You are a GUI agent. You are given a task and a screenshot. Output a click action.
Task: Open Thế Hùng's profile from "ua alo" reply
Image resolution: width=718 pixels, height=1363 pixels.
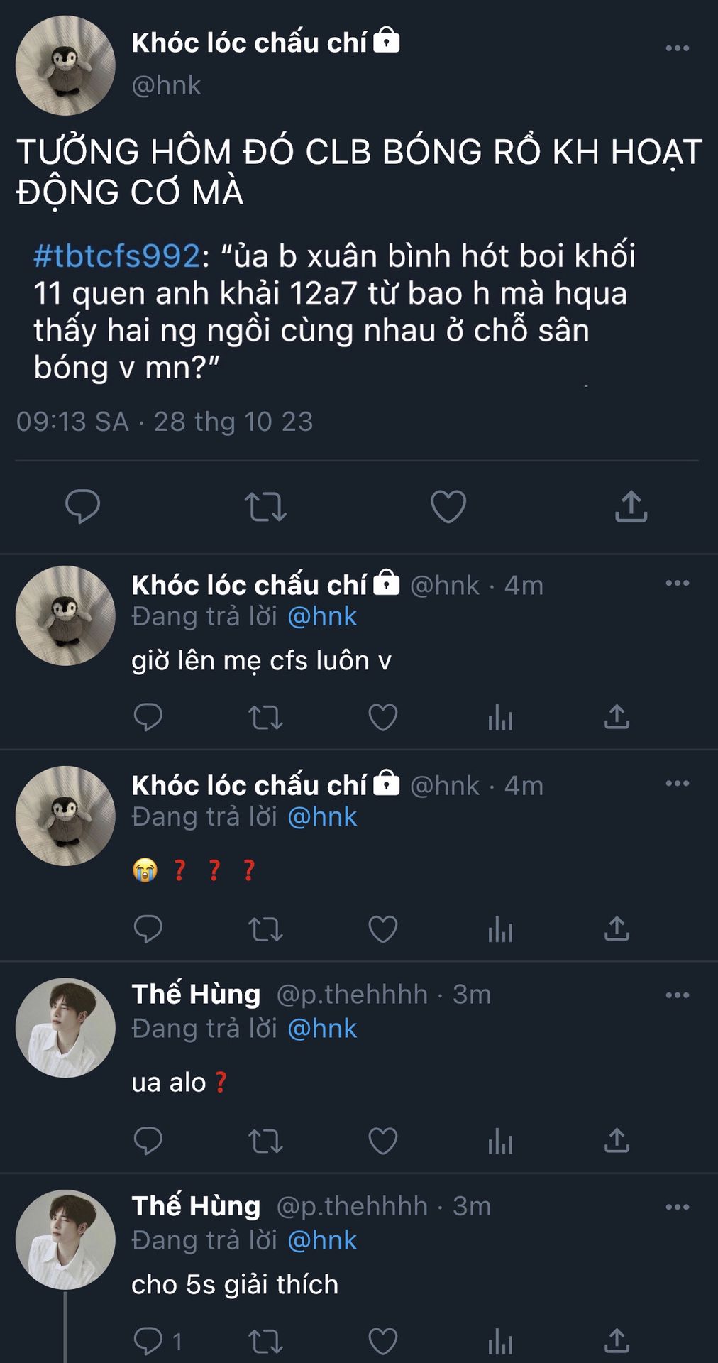pyautogui.click(x=196, y=994)
